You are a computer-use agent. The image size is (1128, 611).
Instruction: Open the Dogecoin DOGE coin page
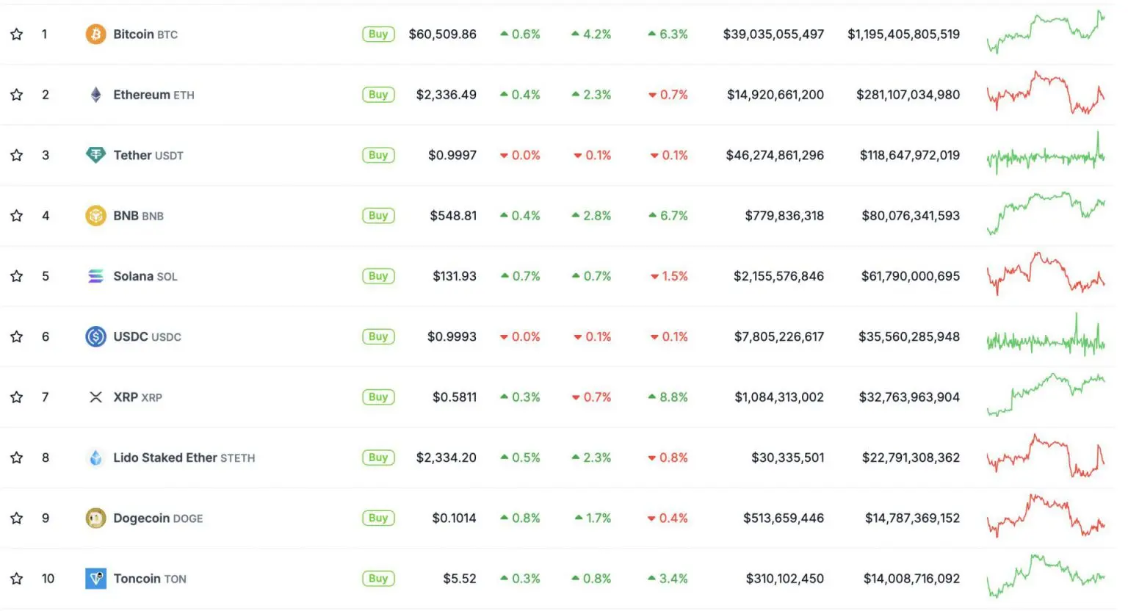tap(158, 518)
